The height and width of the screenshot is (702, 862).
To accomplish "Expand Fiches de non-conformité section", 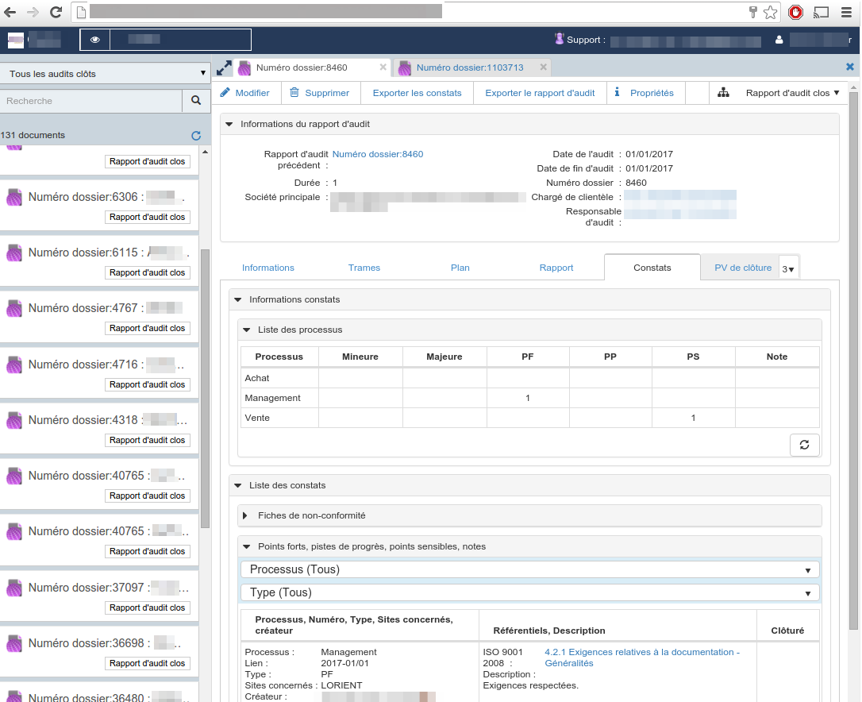I will [x=245, y=515].
